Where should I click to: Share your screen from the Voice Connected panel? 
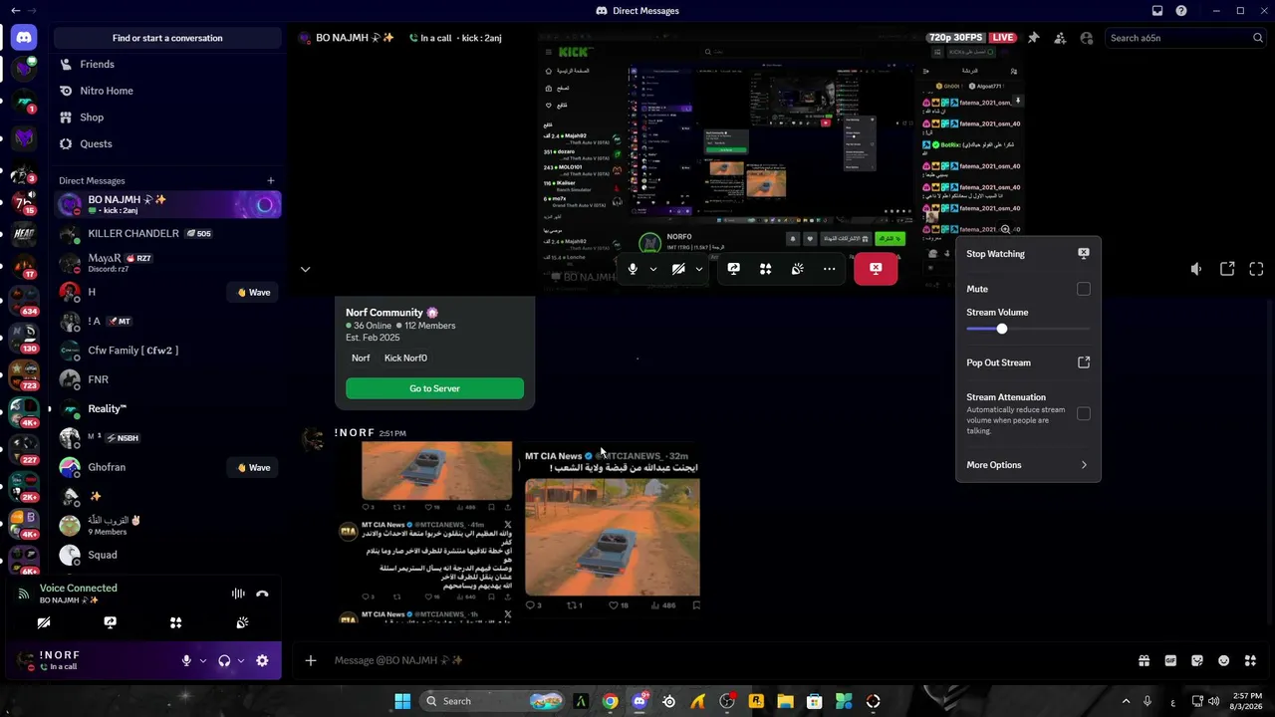click(x=110, y=622)
